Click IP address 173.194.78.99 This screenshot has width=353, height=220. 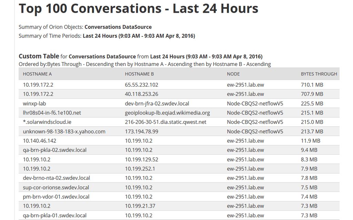[142, 131]
